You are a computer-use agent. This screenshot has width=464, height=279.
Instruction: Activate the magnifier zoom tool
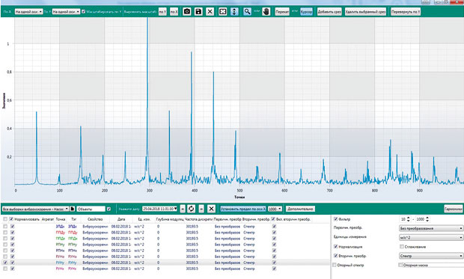click(248, 11)
